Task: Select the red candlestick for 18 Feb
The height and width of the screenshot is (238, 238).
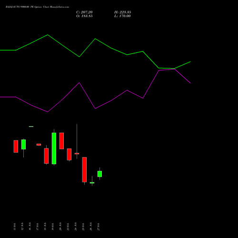Action: [x=46, y=156]
